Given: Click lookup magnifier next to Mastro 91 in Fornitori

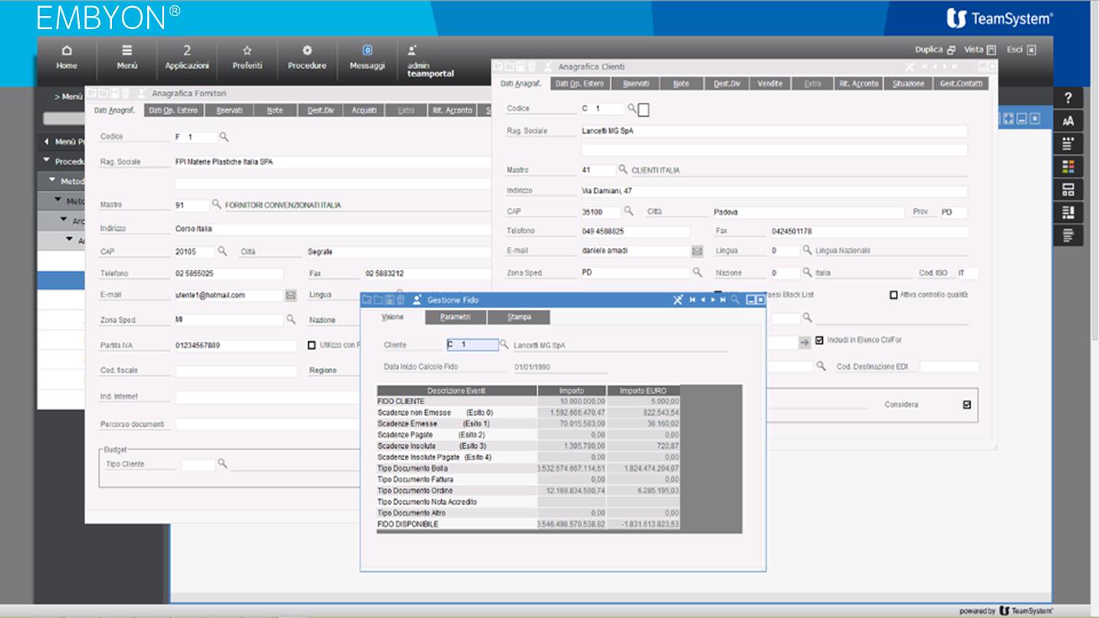Looking at the screenshot, I should point(216,205).
